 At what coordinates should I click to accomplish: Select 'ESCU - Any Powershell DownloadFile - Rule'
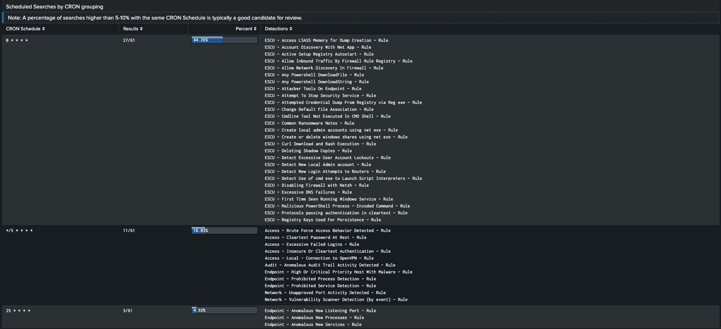coord(314,75)
